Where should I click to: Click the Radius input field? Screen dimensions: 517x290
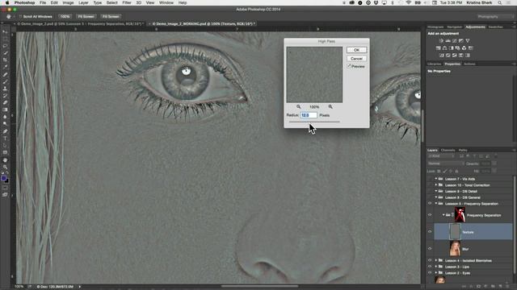coord(309,115)
